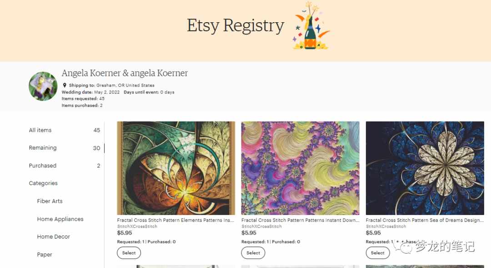
Task: Open the Sea of Dreams Design title link
Action: (x=425, y=220)
